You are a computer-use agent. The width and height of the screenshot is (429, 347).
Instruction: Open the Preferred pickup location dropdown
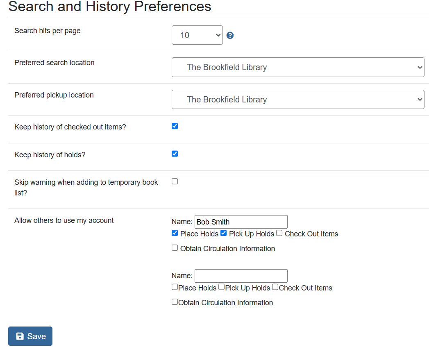pyautogui.click(x=297, y=99)
